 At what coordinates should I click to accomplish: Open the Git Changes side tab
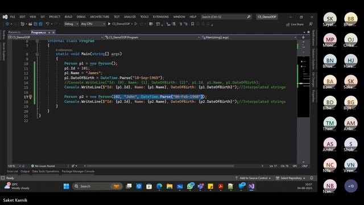(313, 80)
